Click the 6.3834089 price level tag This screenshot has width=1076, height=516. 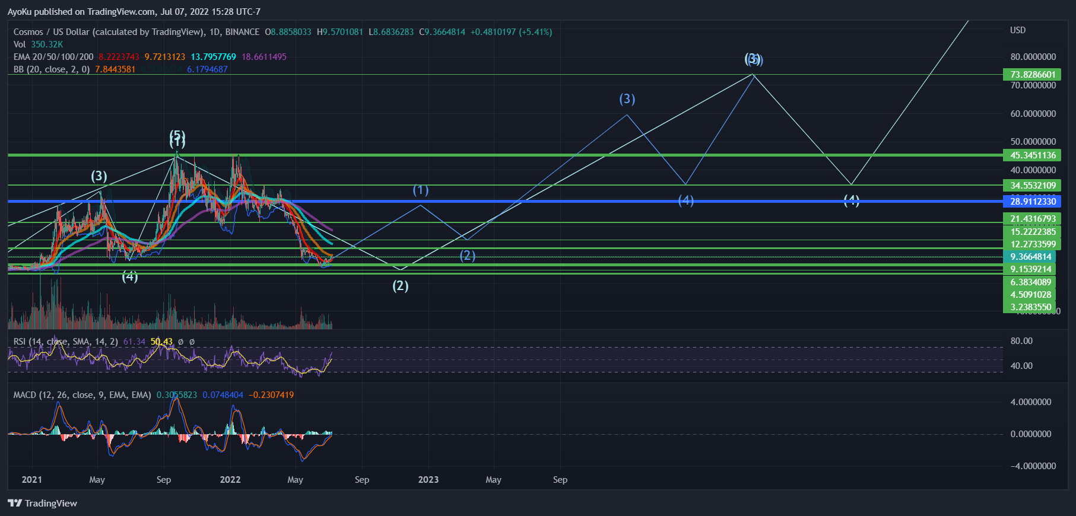pyautogui.click(x=1030, y=282)
